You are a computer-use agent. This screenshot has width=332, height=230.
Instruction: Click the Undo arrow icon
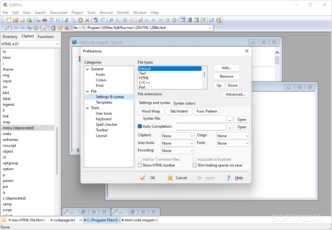(96, 20)
